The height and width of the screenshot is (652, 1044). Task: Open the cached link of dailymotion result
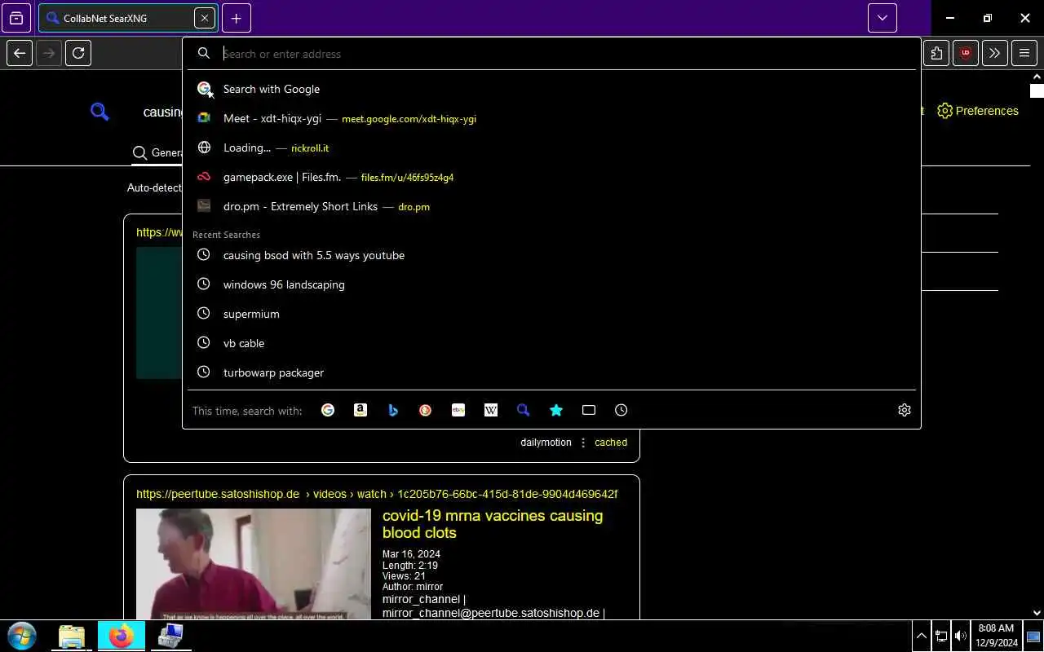(x=611, y=443)
